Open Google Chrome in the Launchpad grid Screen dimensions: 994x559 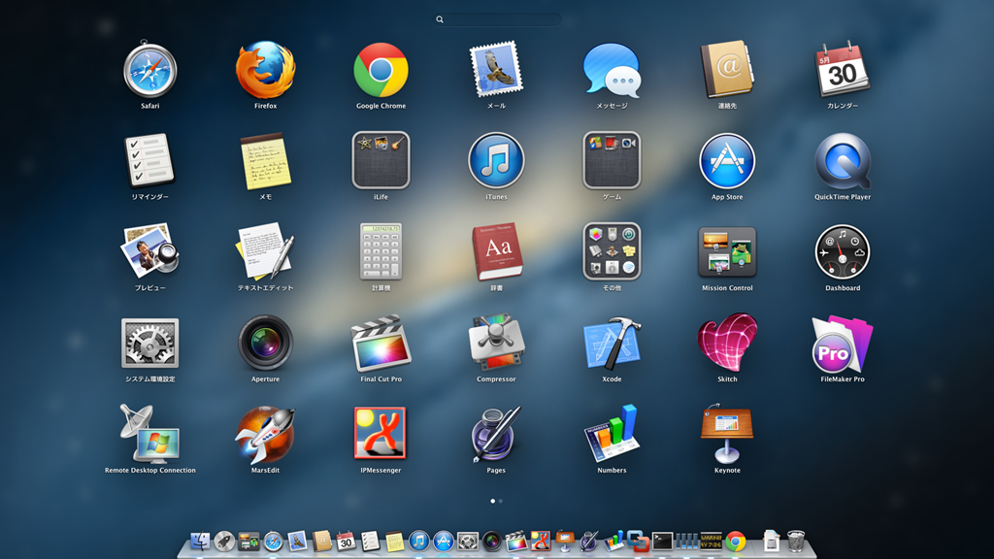click(381, 70)
